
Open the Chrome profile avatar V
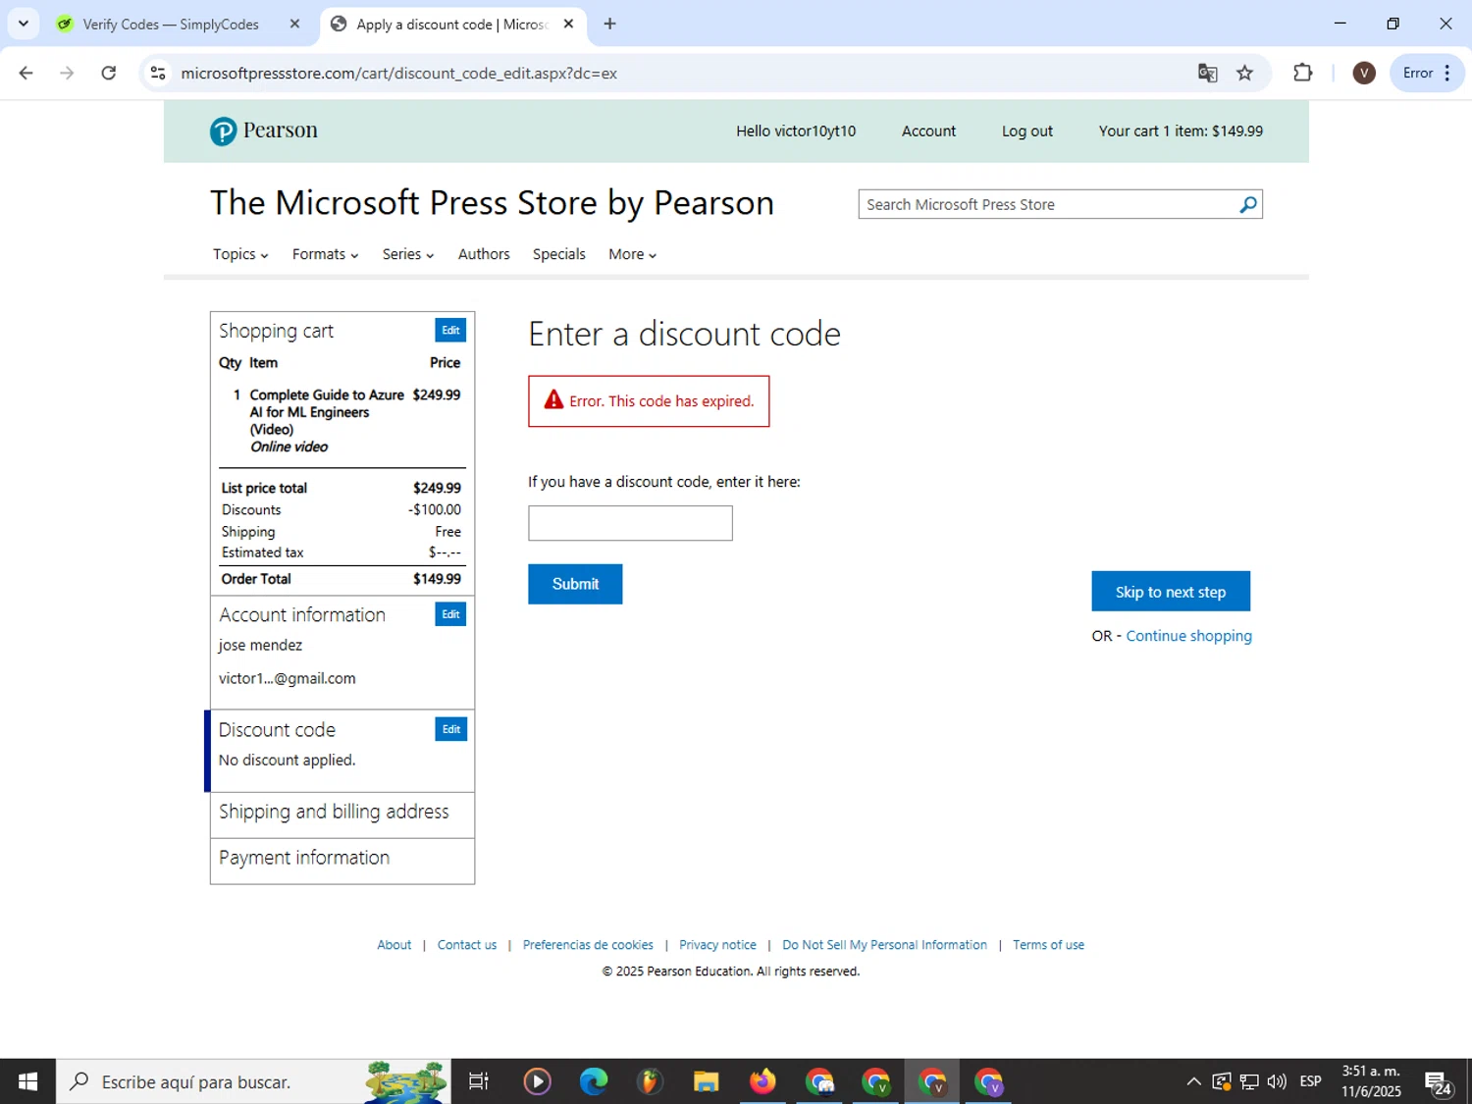pyautogui.click(x=1363, y=73)
